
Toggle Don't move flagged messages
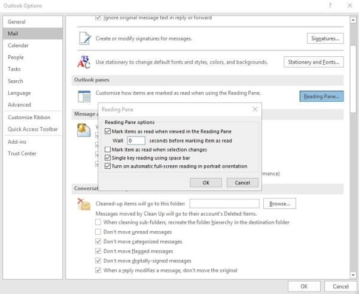tap(98, 251)
